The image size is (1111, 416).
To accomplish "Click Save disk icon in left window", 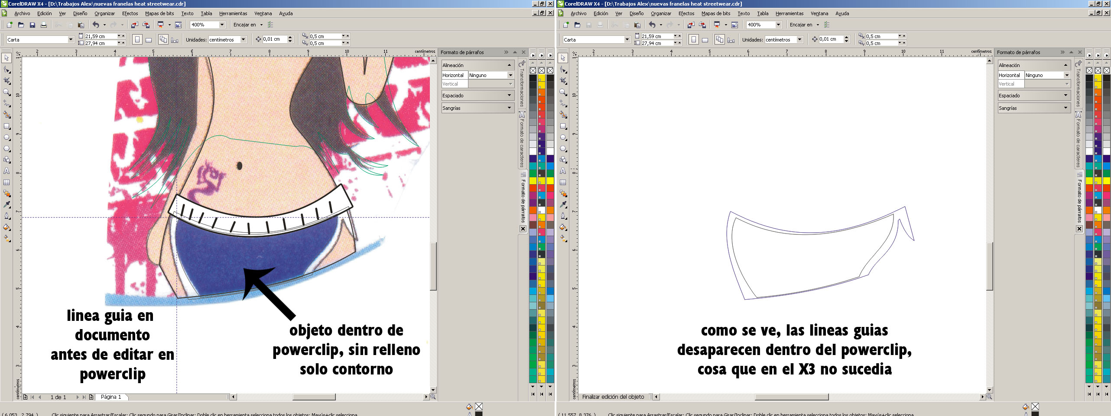I will [32, 25].
